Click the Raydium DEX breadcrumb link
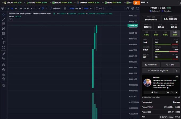Viewport: 181px width, 119px height. tap(167, 11)
